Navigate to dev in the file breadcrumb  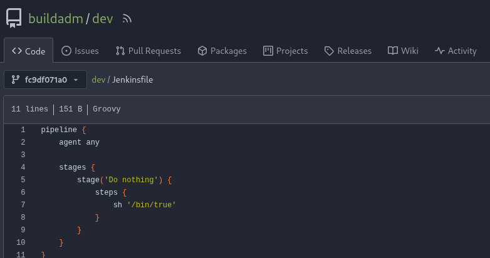[98, 80]
